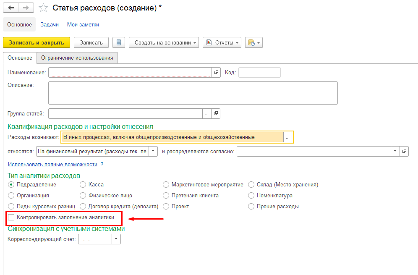Screen dimensions: 418x275
Task: Add the form to favorites with the star
Action: (x=43, y=8)
